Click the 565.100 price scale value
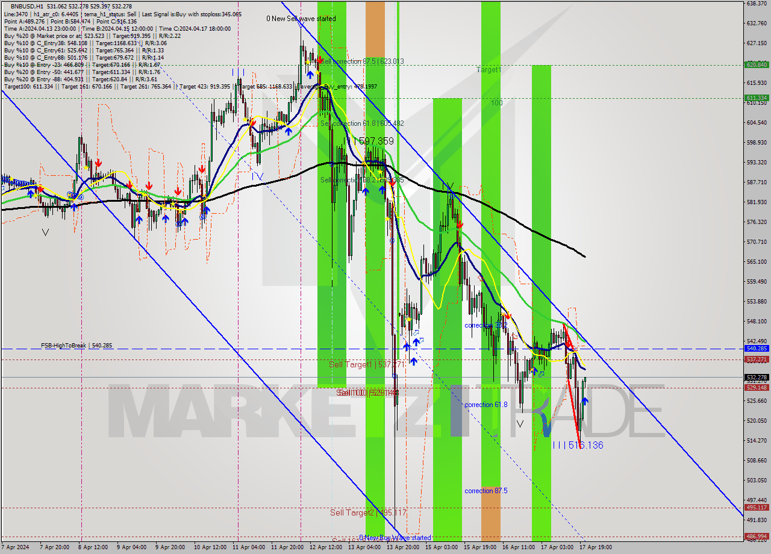771x554 pixels. click(x=757, y=262)
